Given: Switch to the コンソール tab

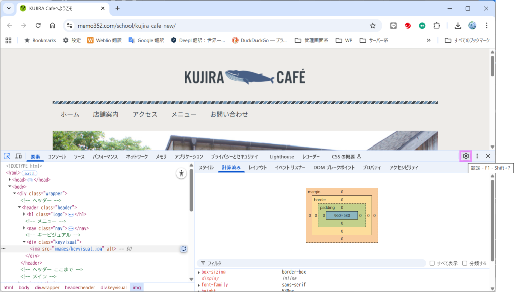Looking at the screenshot, I should point(57,157).
